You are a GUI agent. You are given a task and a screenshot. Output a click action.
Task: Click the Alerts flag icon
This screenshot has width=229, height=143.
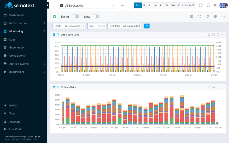point(5,64)
